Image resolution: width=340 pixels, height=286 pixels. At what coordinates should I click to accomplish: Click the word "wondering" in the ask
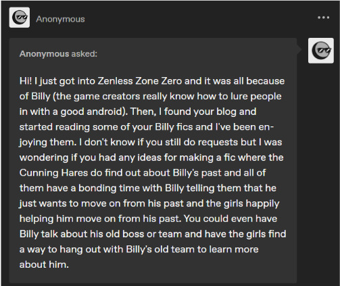coord(44,158)
